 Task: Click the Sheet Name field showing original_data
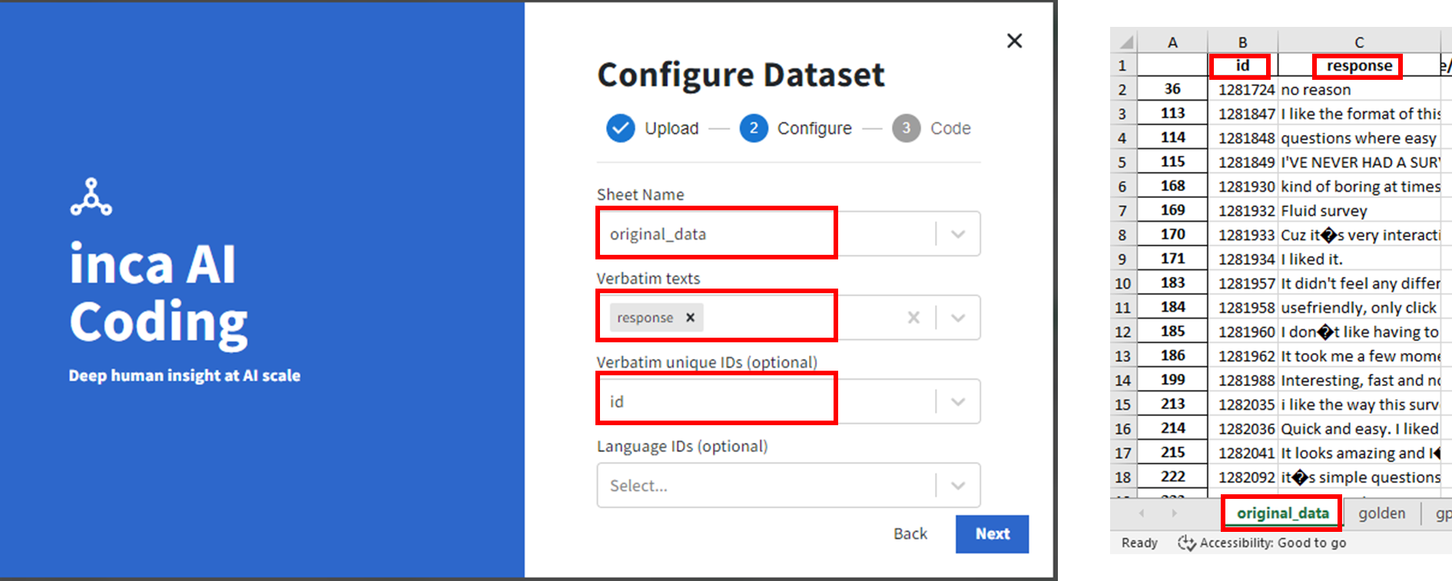tap(788, 234)
